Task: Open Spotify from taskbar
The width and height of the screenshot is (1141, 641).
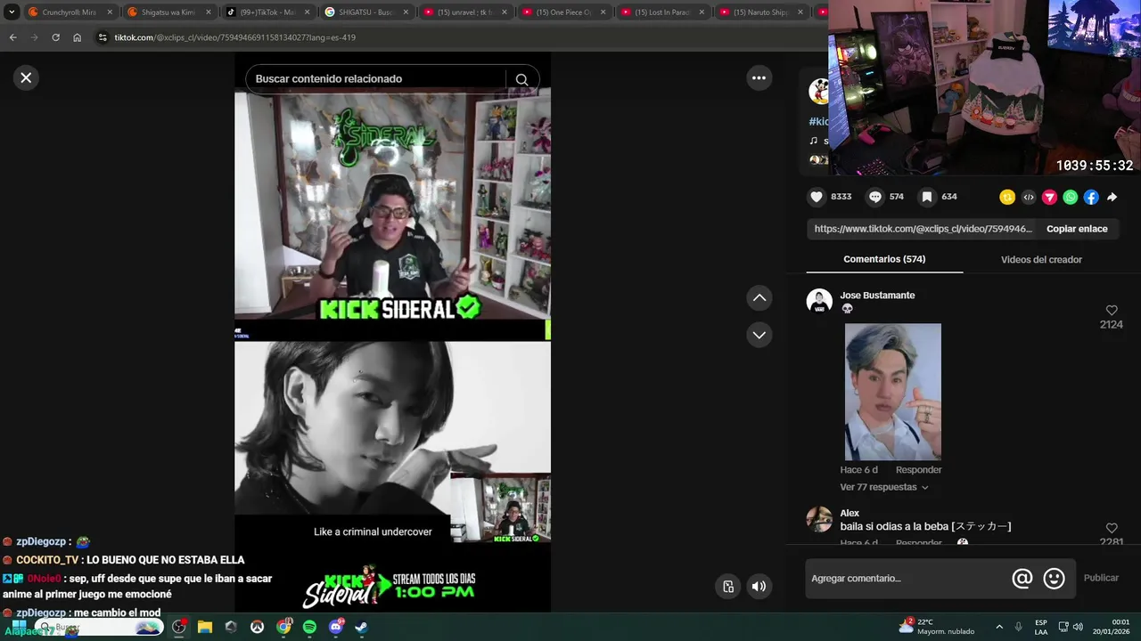Action: [309, 627]
